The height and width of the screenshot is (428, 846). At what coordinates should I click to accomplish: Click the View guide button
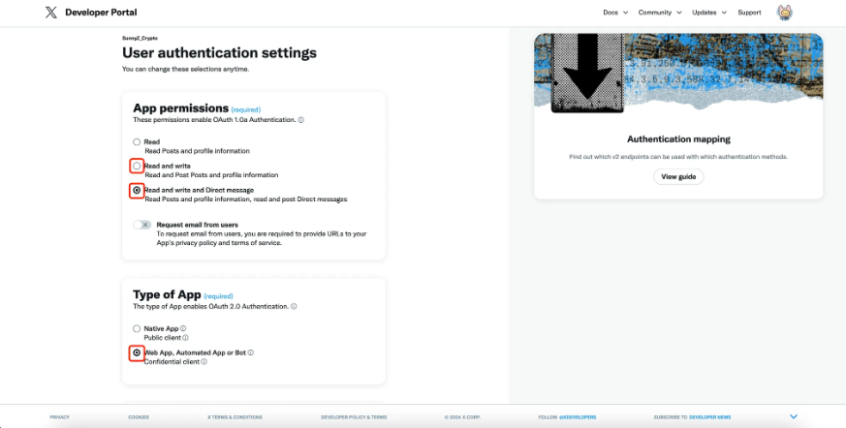pos(678,177)
